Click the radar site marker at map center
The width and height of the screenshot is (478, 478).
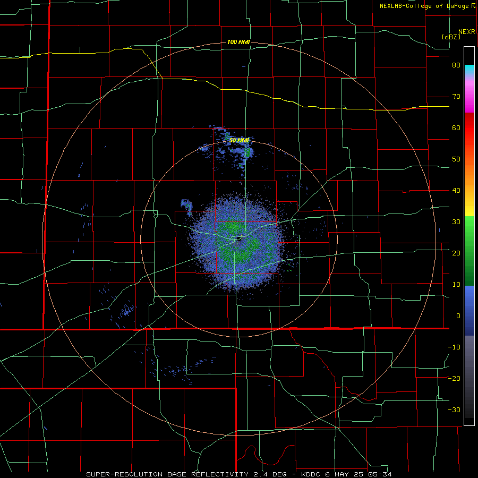[x=238, y=238]
